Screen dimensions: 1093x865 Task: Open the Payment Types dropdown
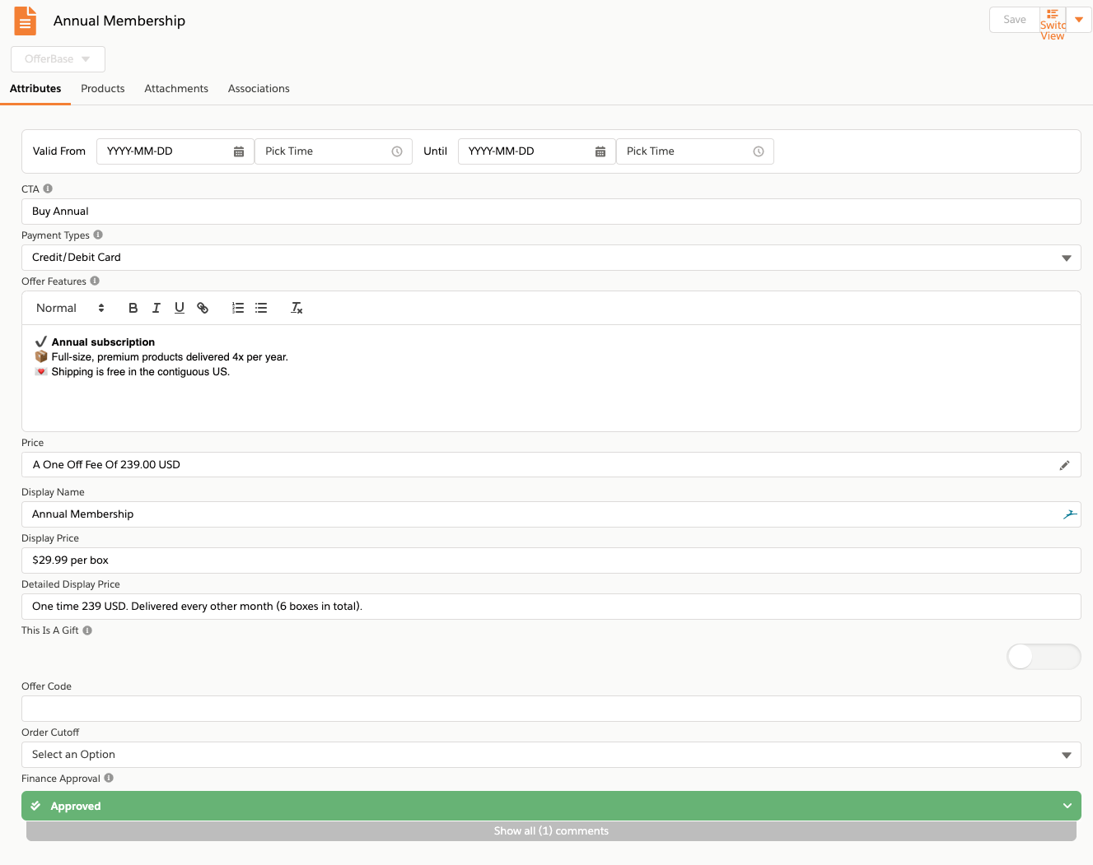tap(1068, 258)
